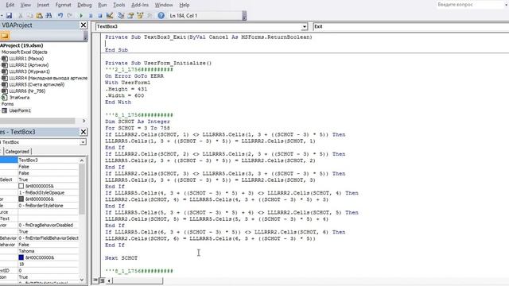The image size is (509, 286).
Task: Open the Debug menu
Action: [84, 5]
